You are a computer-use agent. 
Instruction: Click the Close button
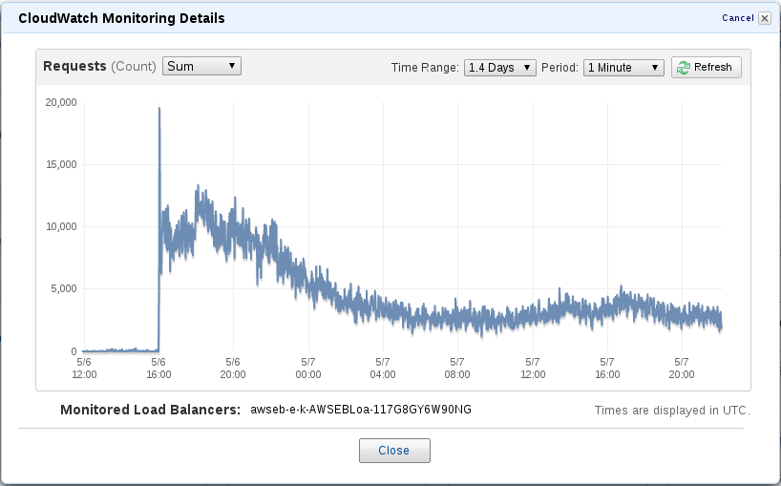(x=394, y=450)
